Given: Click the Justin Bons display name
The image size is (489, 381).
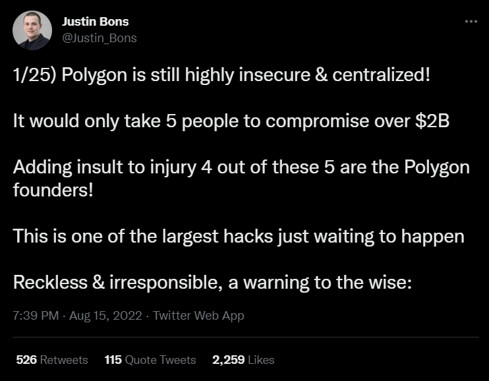Looking at the screenshot, I should point(95,22).
